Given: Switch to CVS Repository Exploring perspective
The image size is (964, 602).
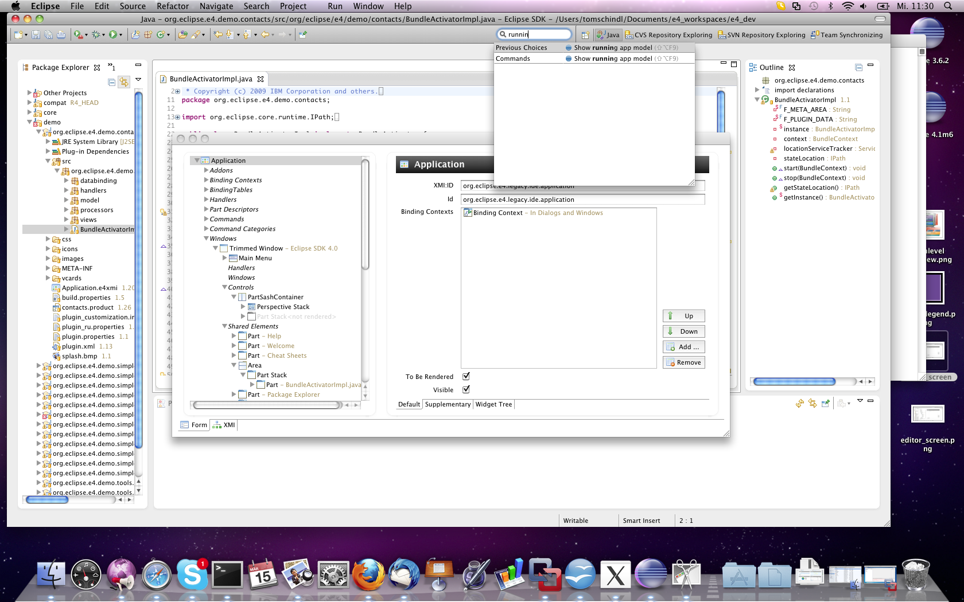Looking at the screenshot, I should pos(668,35).
